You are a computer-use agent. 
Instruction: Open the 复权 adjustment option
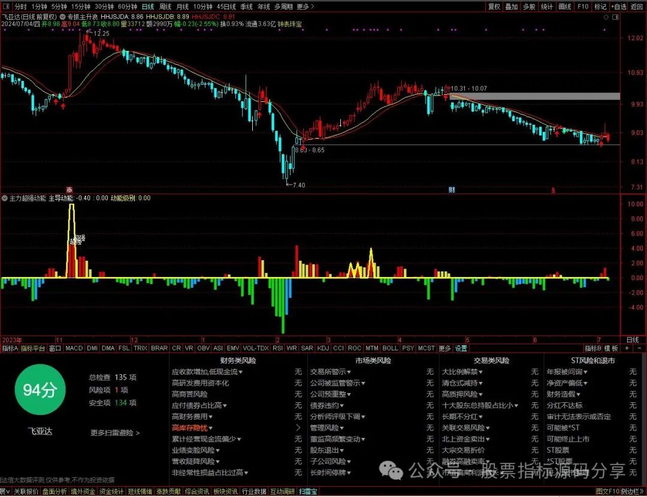click(x=494, y=7)
